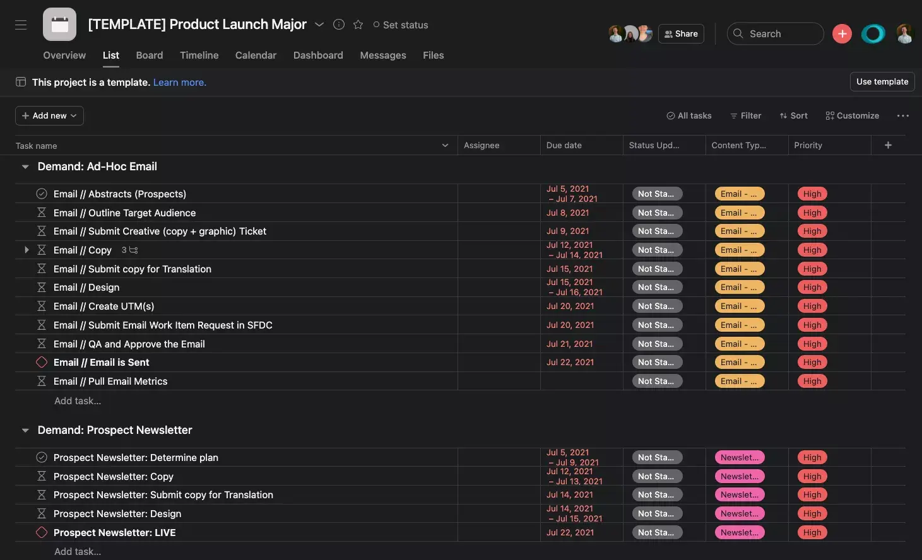Open the Add new dropdown
This screenshot has height=560, width=922.
[x=49, y=116]
